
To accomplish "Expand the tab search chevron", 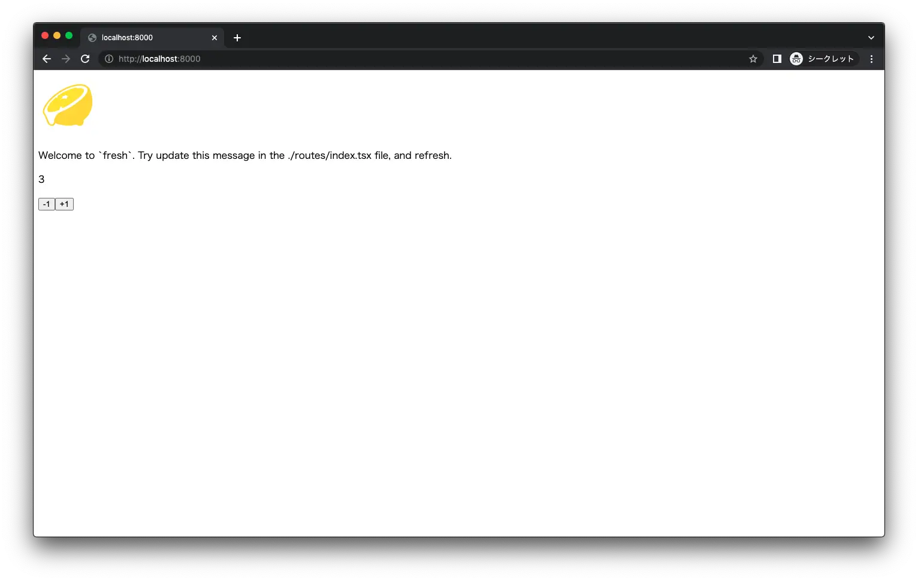I will coord(871,38).
